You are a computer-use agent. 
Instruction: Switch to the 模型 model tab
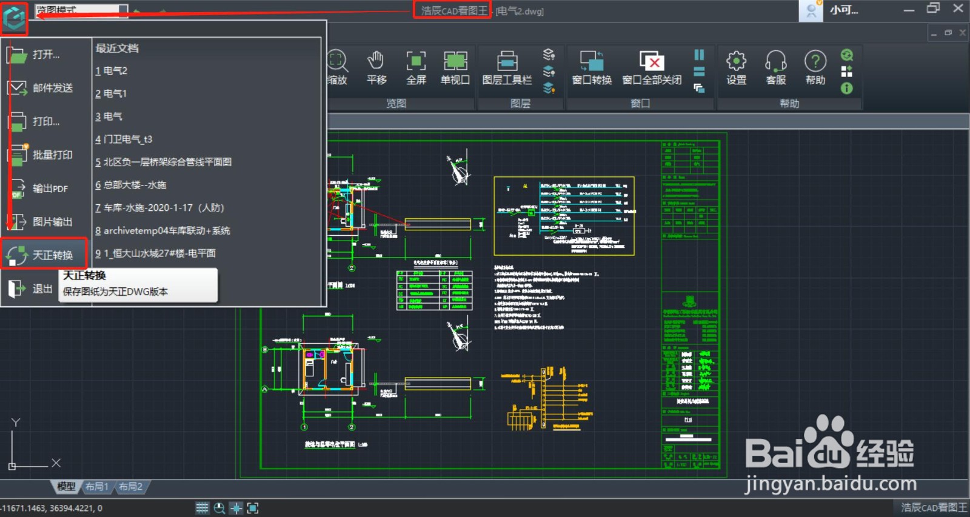(66, 487)
